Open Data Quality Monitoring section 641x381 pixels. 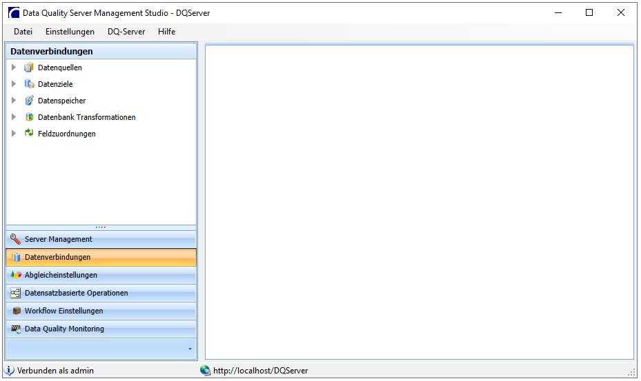(101, 329)
